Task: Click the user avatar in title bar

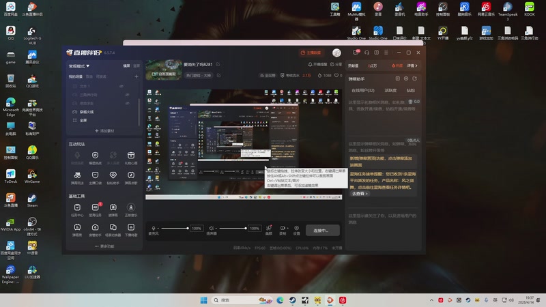Action: pos(336,53)
